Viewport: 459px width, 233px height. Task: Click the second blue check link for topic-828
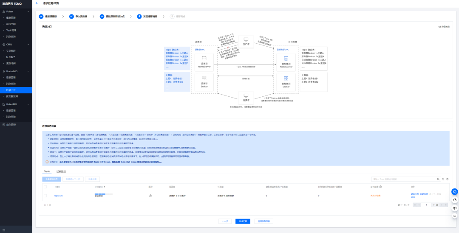[424, 194]
